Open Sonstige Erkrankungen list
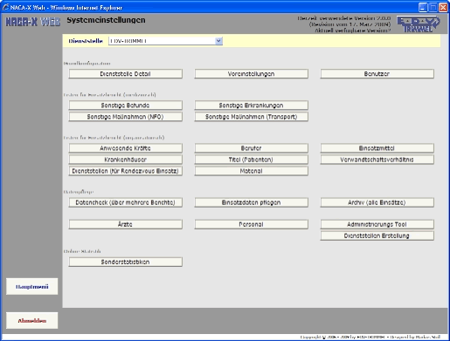This screenshot has height=341, width=450. 252,106
